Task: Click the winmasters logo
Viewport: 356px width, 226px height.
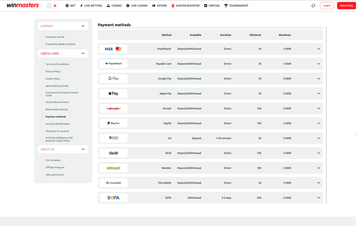Action: click(x=23, y=5)
